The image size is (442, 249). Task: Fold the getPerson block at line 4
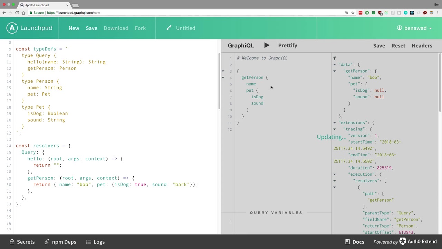pos(223,77)
